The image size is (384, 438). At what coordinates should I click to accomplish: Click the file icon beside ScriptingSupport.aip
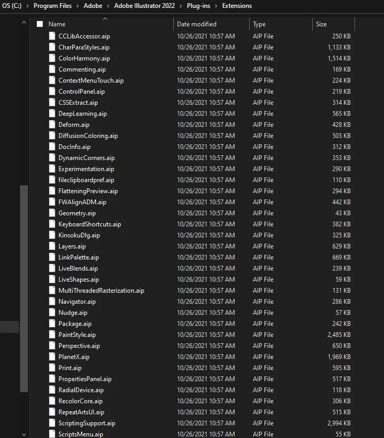pyautogui.click(x=52, y=423)
